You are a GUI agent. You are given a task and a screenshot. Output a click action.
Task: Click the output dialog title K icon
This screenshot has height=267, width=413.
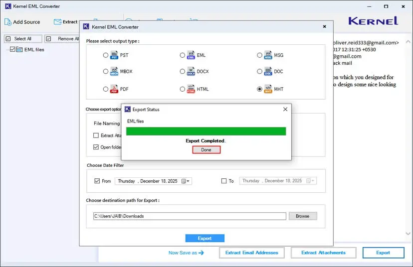[x=86, y=26]
